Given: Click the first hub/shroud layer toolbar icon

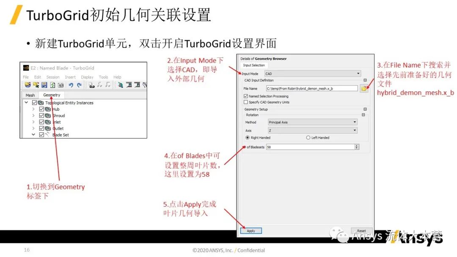Looking at the screenshot, I should pyautogui.click(x=129, y=85).
